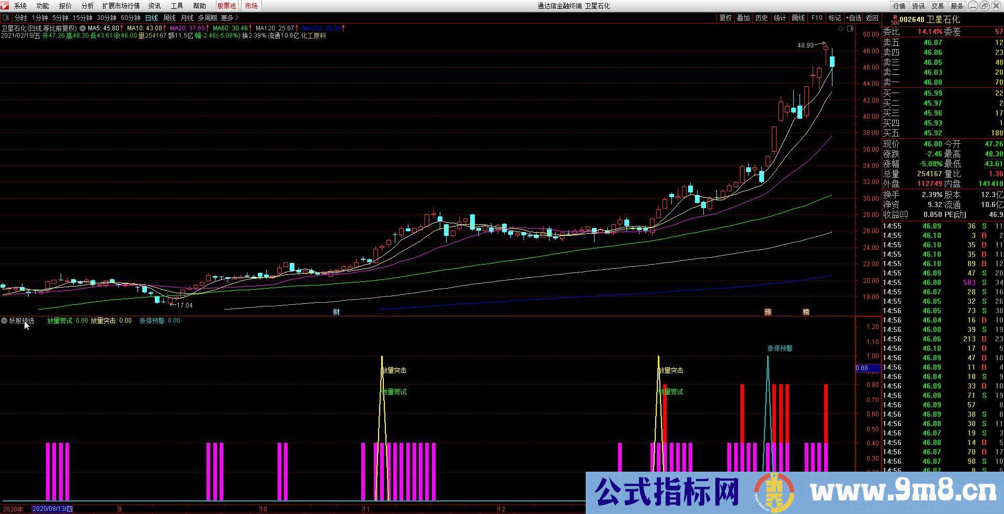Viewport: 1004px width, 514px height.
Task: Click the 叠加 overlay toolbar button
Action: point(743,18)
